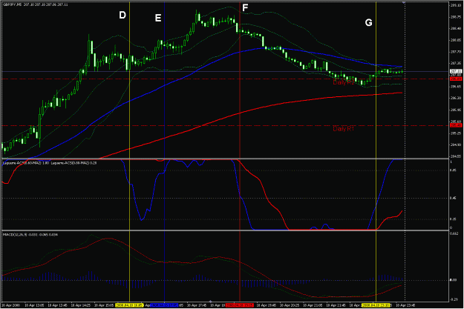464x309 pixels.
Task: Click the '16 Apr 23:45' time axis label
Action: (405, 305)
